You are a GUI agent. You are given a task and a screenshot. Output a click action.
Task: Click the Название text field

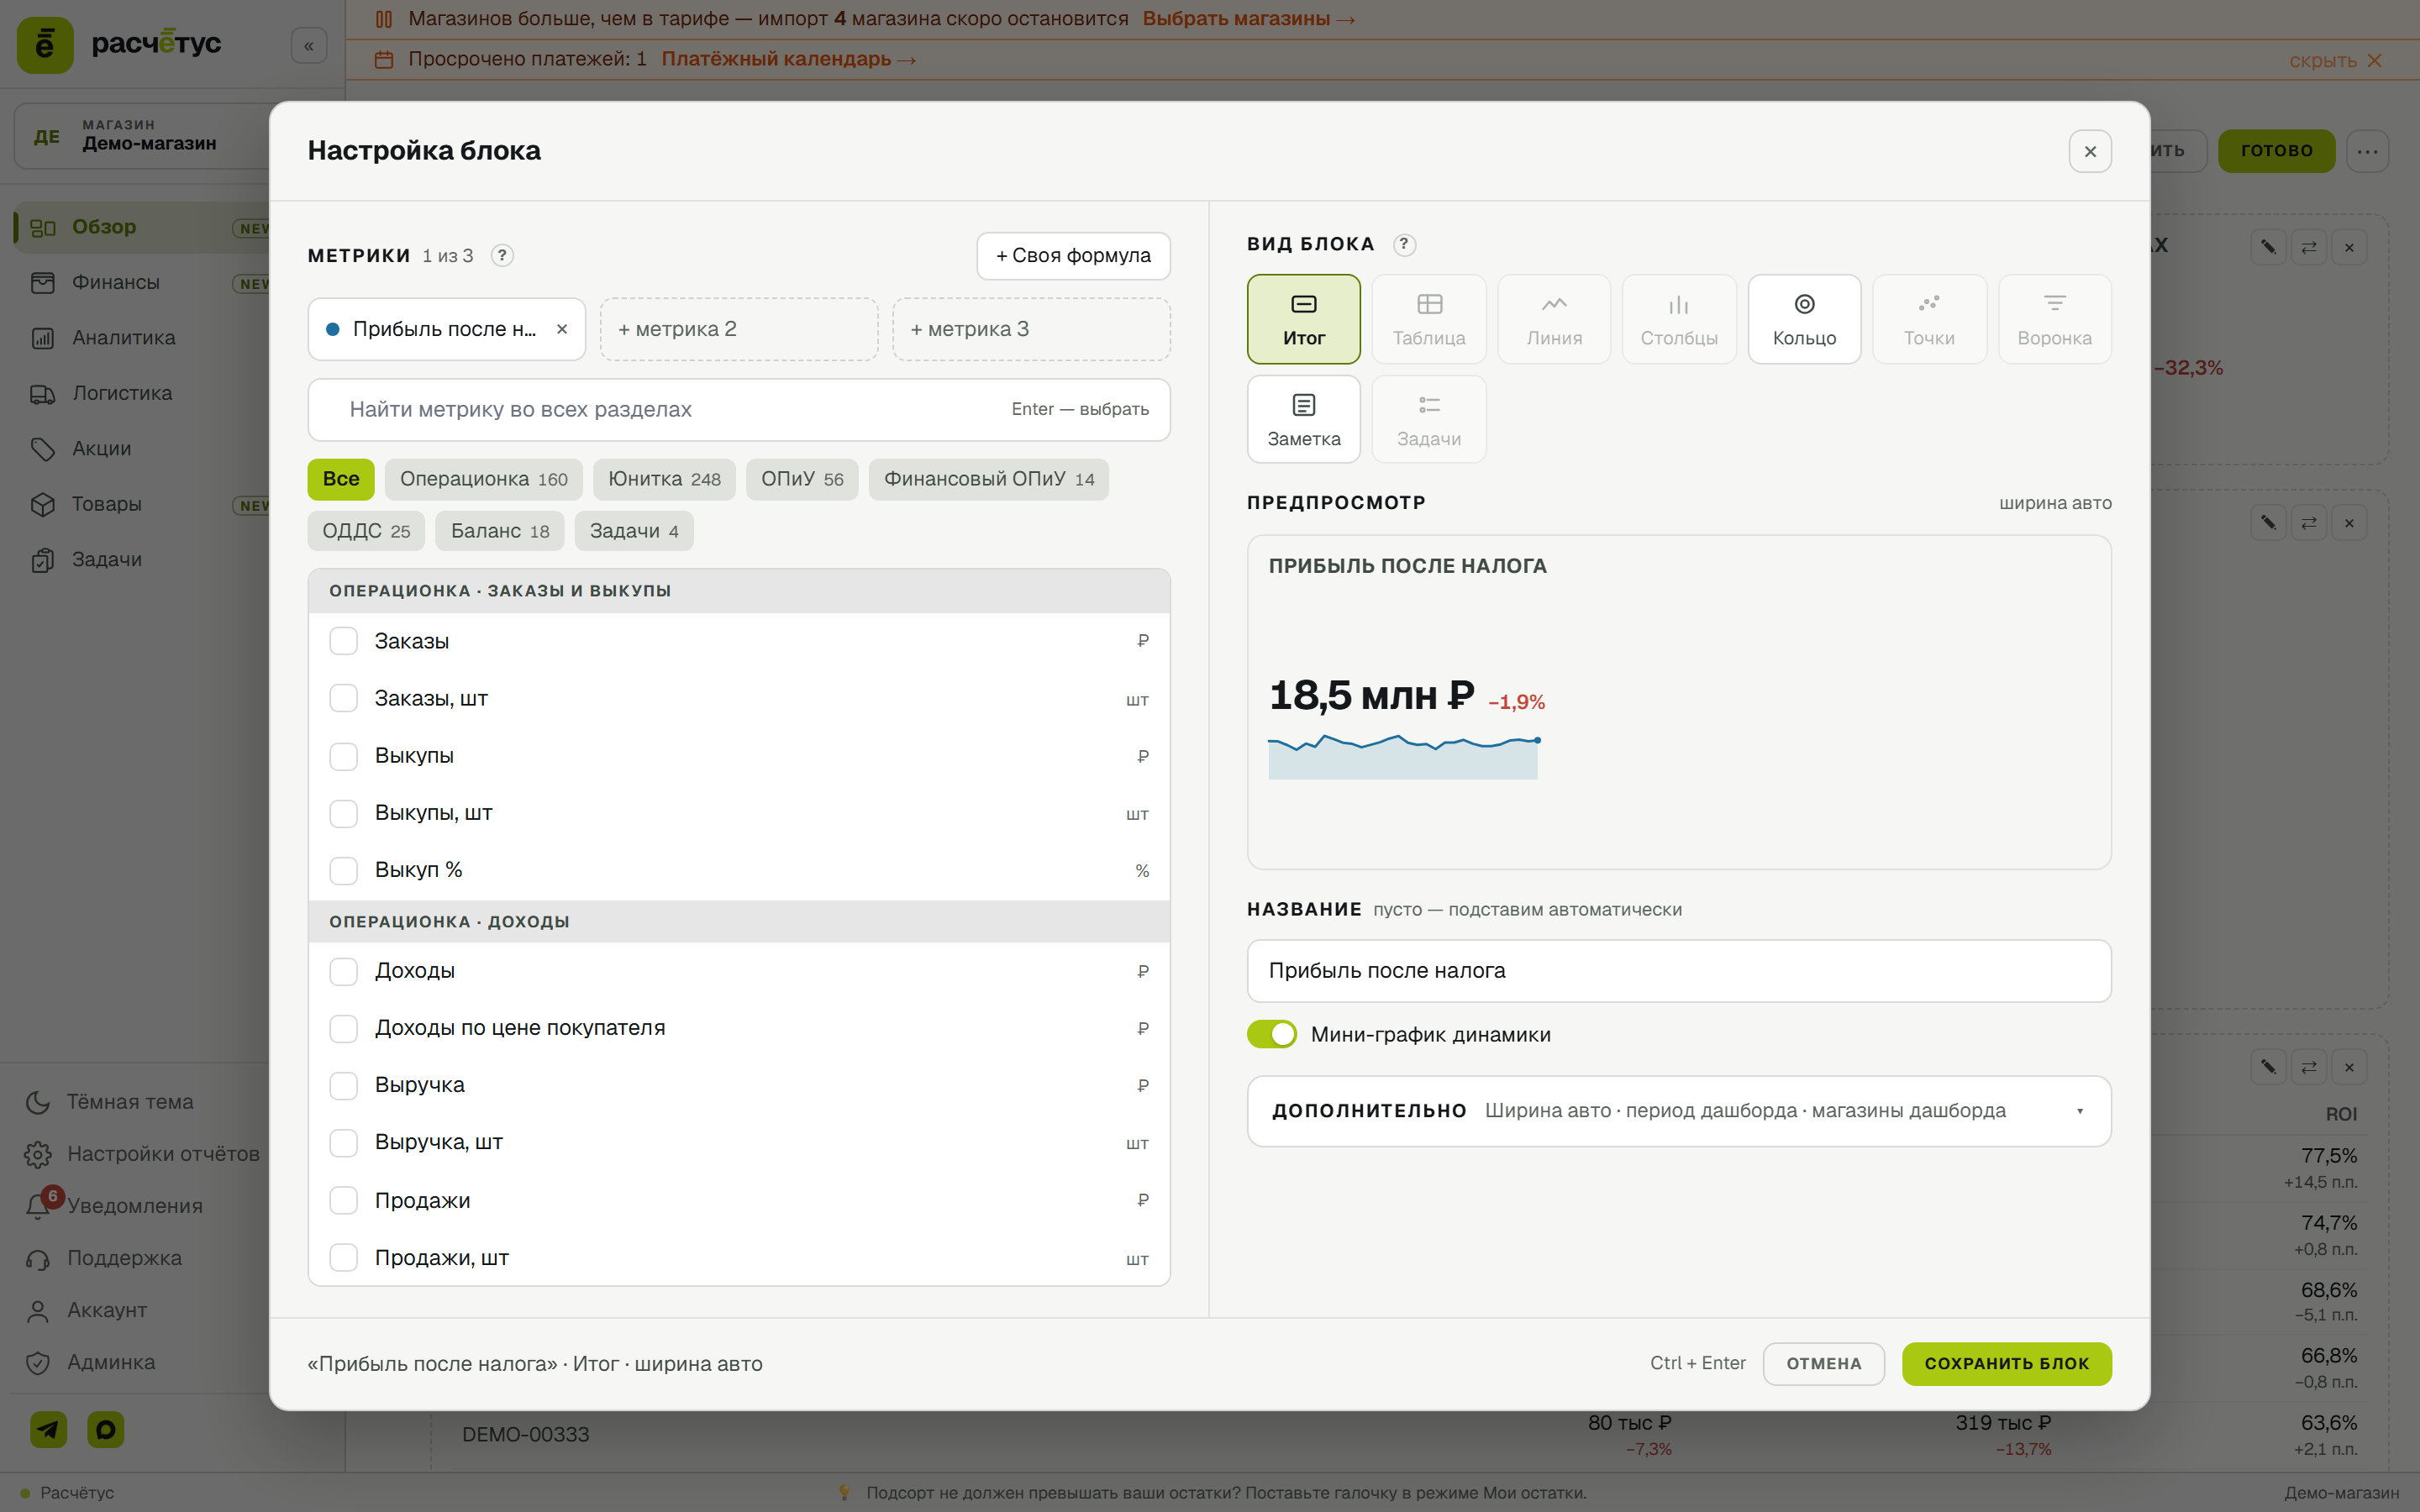point(1678,970)
